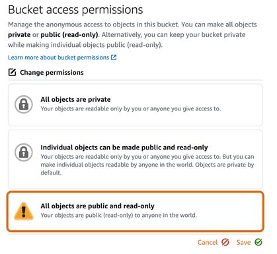Click the Cancel text button

pyautogui.click(x=208, y=242)
